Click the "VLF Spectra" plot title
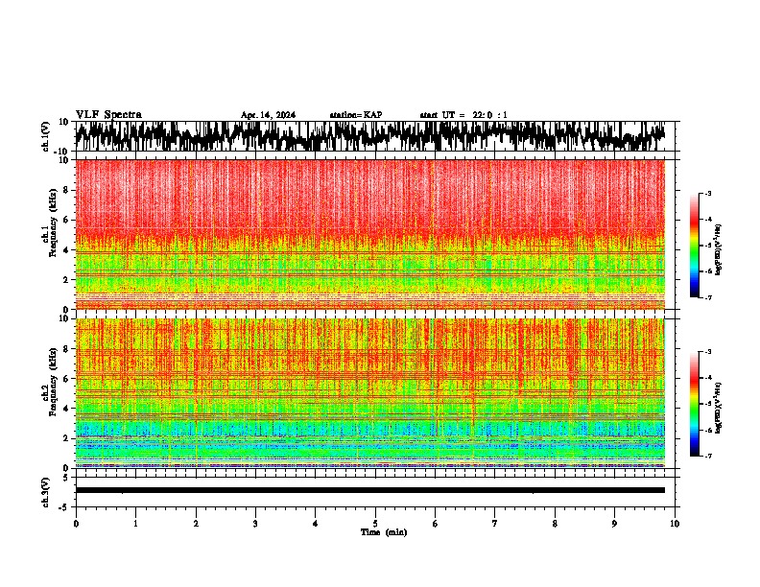 [x=108, y=114]
